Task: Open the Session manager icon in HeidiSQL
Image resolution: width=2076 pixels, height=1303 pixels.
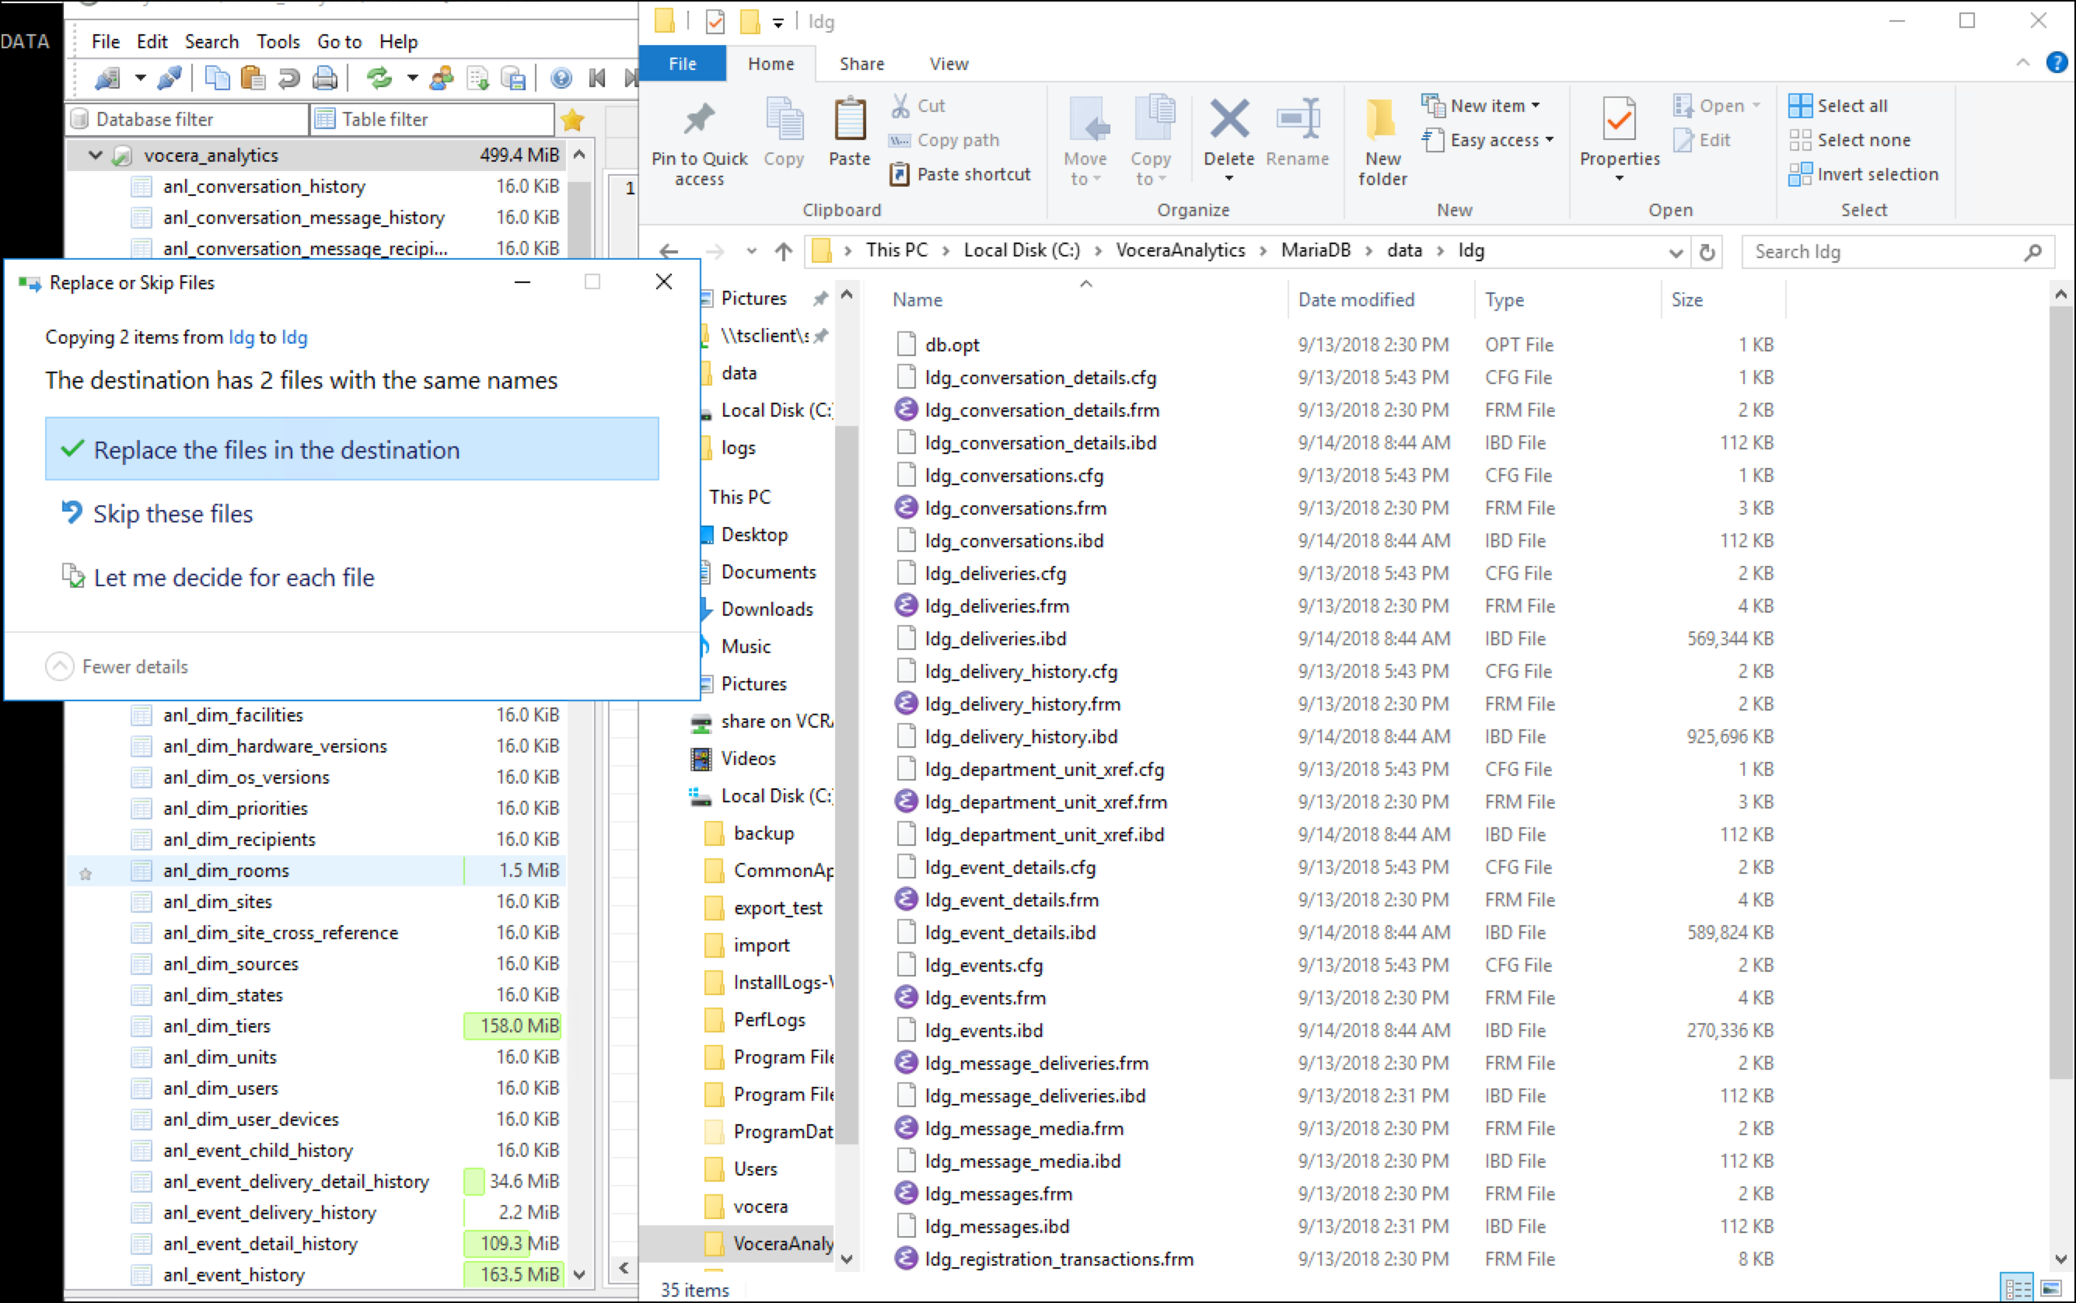Action: 108,78
